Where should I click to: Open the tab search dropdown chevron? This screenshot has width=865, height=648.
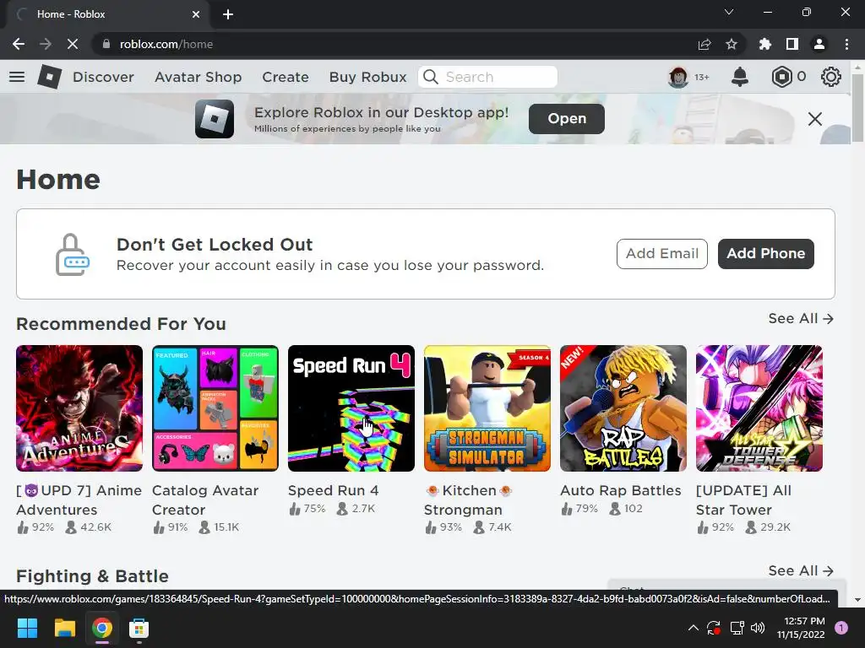[x=729, y=12]
